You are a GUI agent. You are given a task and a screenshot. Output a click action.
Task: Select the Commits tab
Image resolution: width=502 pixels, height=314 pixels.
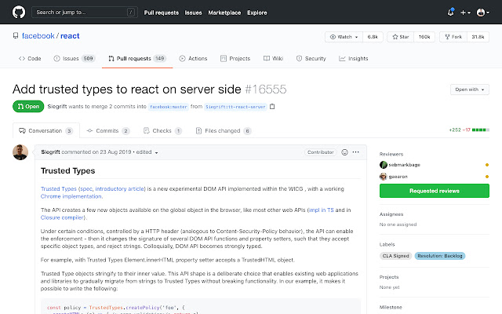[108, 131]
